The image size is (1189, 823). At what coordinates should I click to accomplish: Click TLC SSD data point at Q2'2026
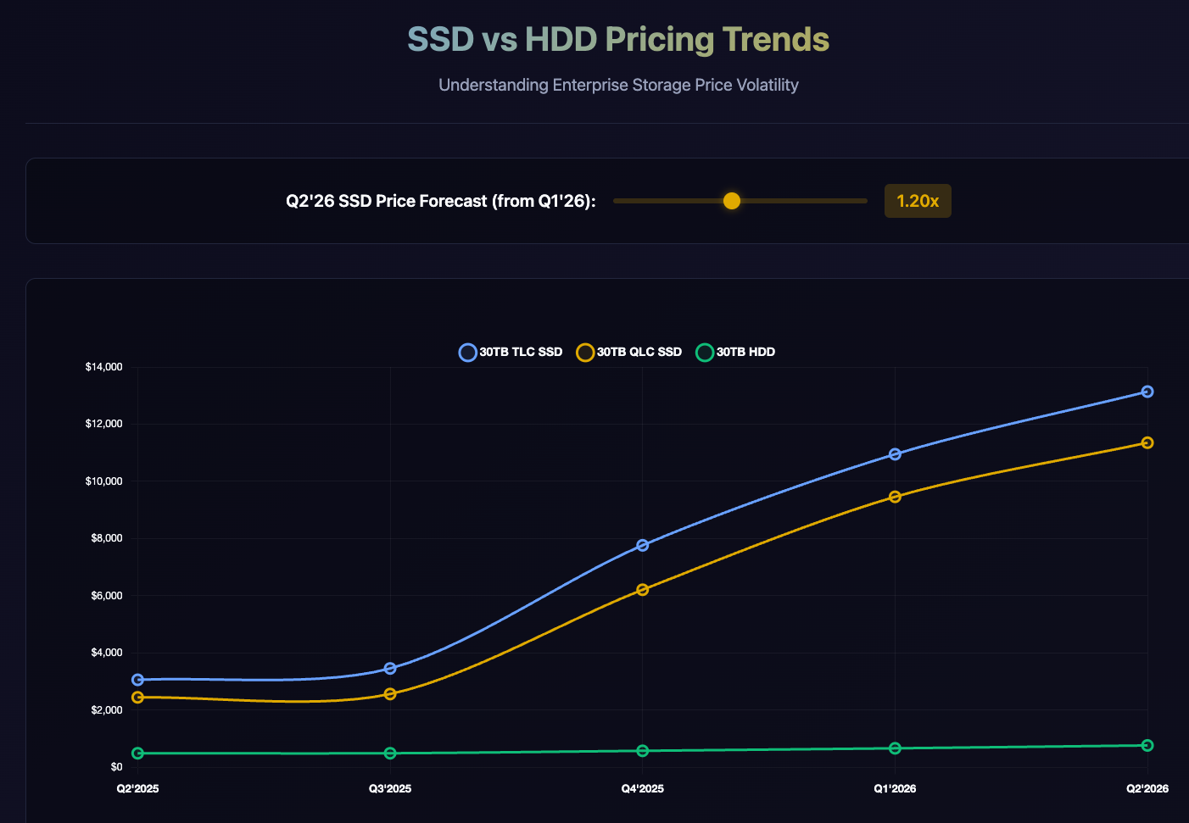point(1147,392)
